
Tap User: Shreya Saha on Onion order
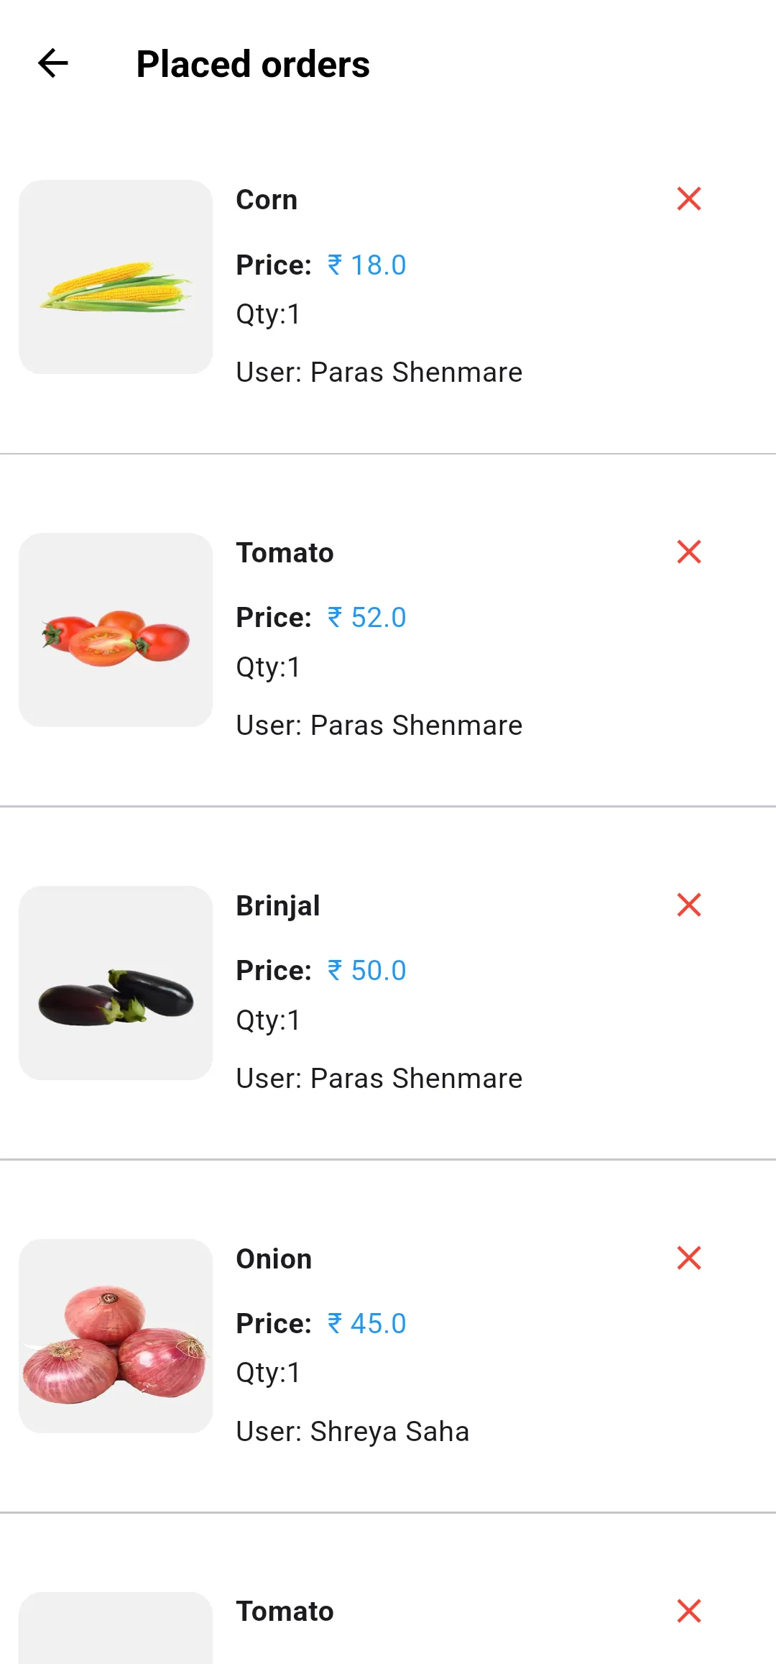click(352, 1432)
